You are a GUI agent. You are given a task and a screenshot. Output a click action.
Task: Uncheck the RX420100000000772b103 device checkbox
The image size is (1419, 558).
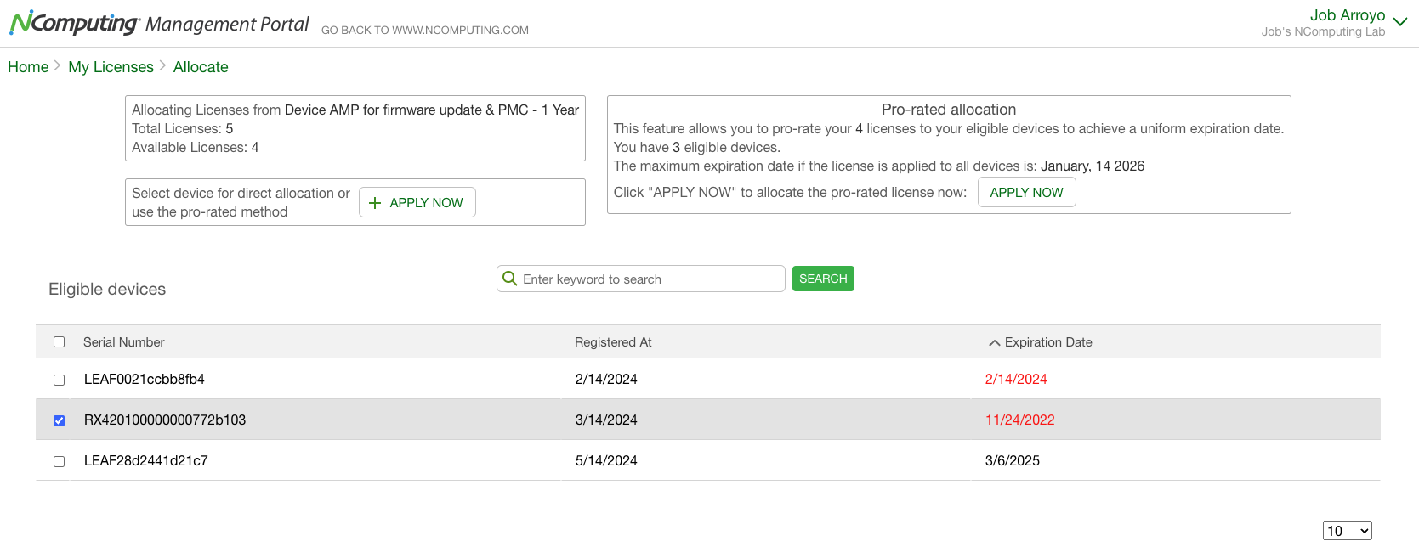[60, 420]
